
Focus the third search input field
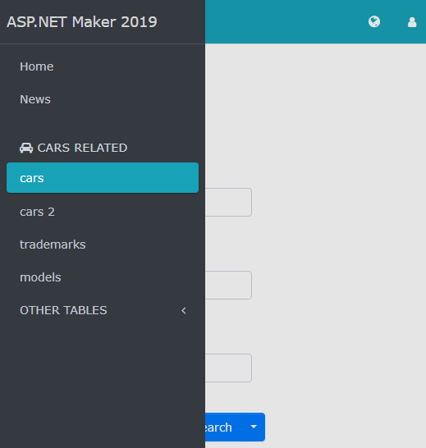click(228, 368)
